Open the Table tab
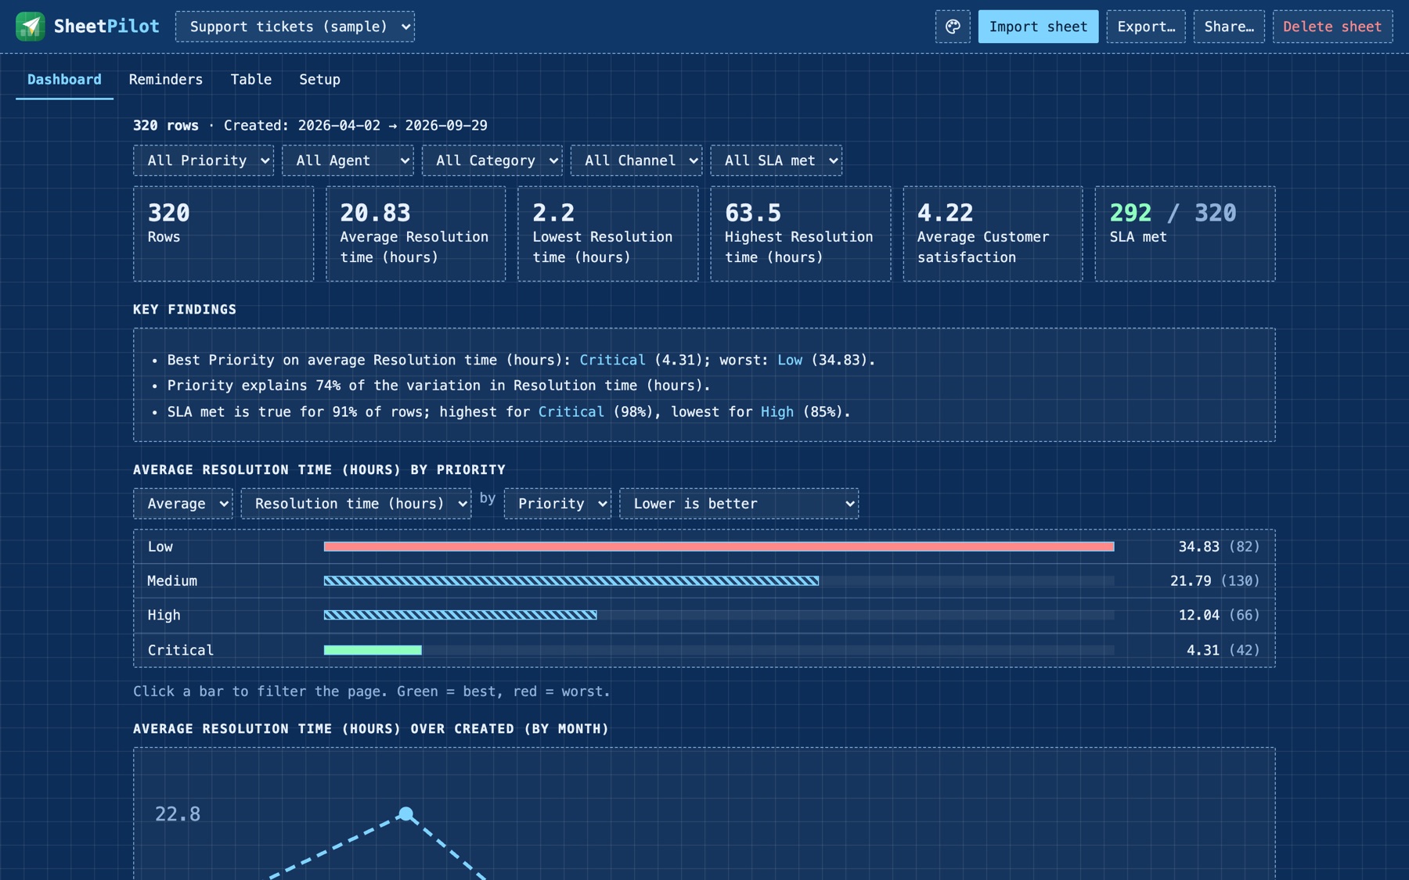The width and height of the screenshot is (1409, 880). (251, 80)
